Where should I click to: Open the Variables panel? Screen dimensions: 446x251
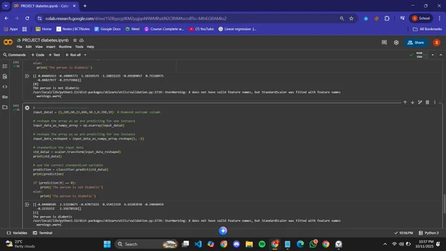17,233
